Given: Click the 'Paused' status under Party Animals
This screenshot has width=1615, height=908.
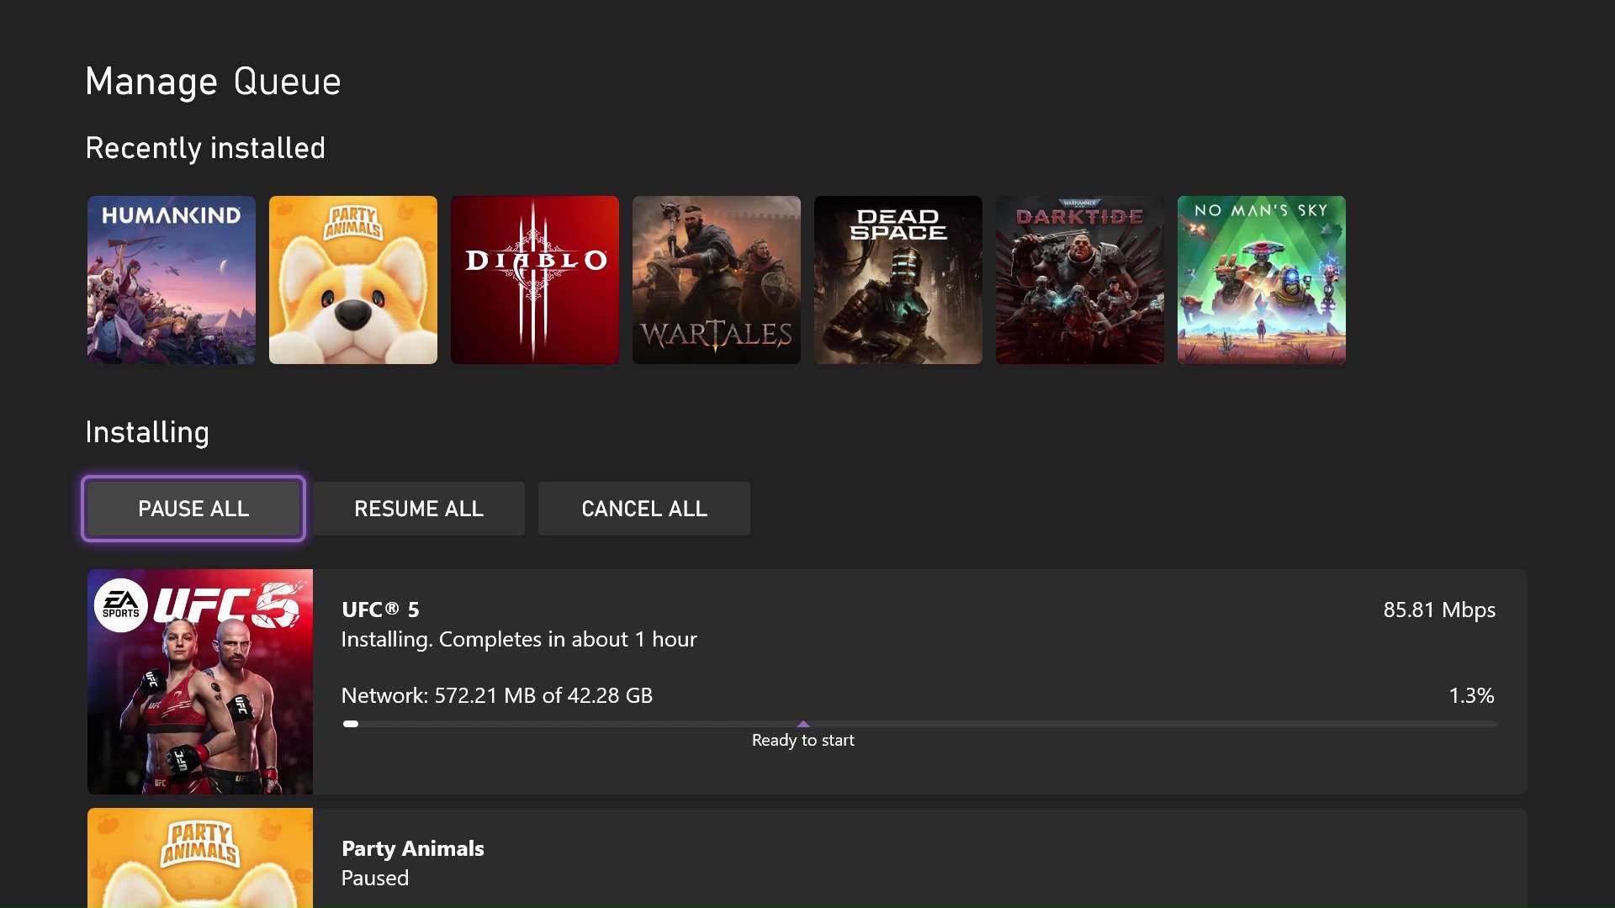Looking at the screenshot, I should [x=375, y=879].
